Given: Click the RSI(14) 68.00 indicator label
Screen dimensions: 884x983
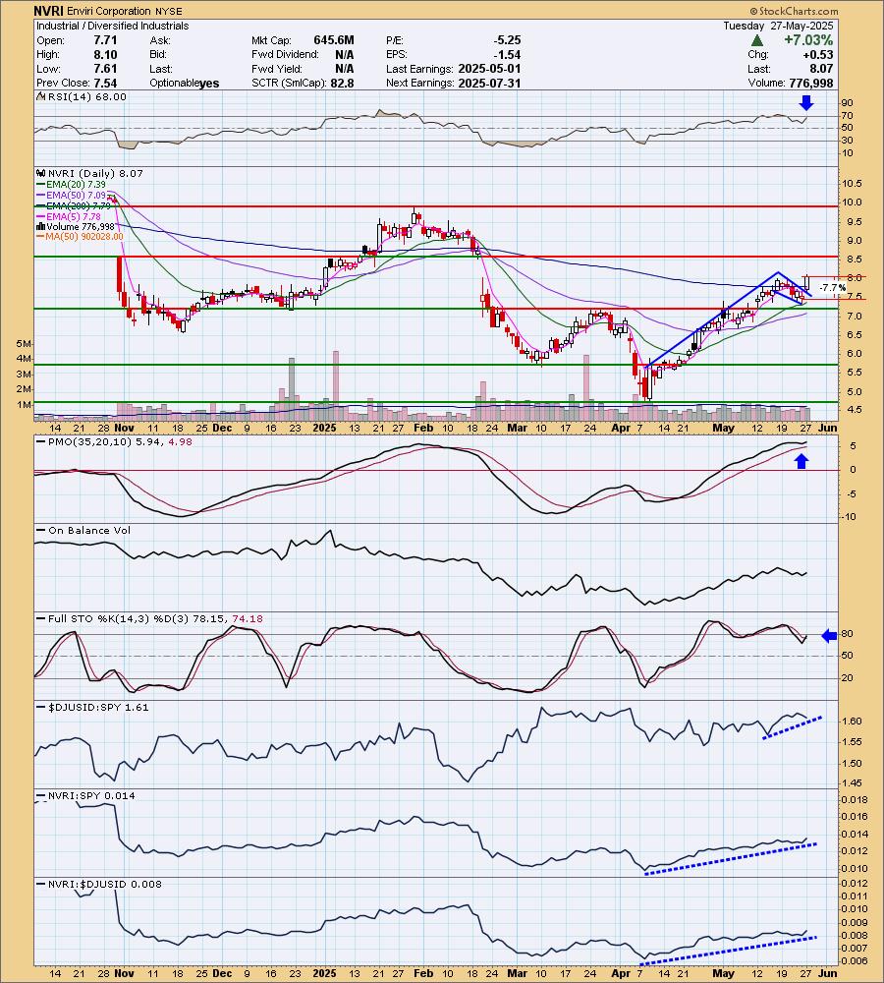Looking at the screenshot, I should point(86,97).
